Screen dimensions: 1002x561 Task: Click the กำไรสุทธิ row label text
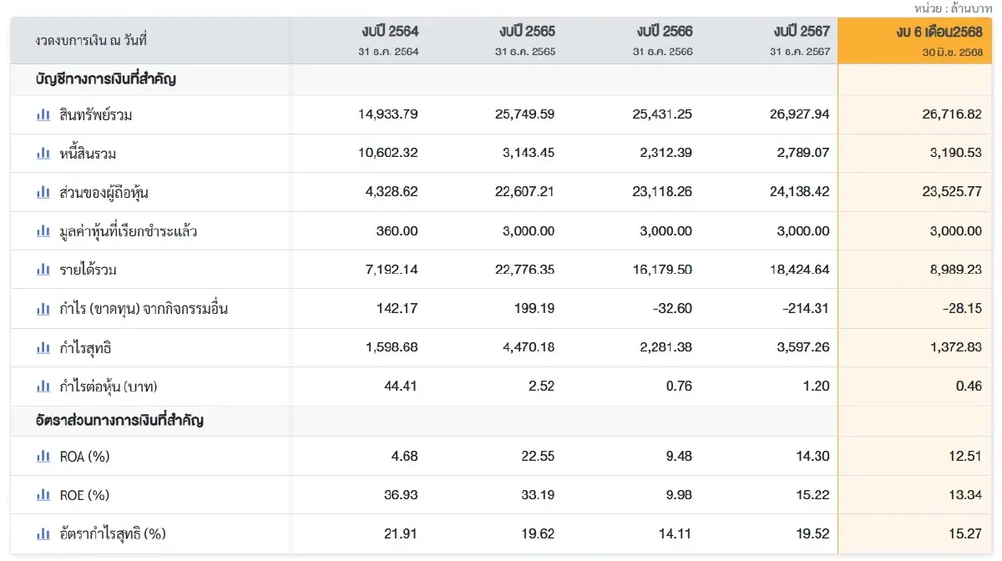point(88,347)
